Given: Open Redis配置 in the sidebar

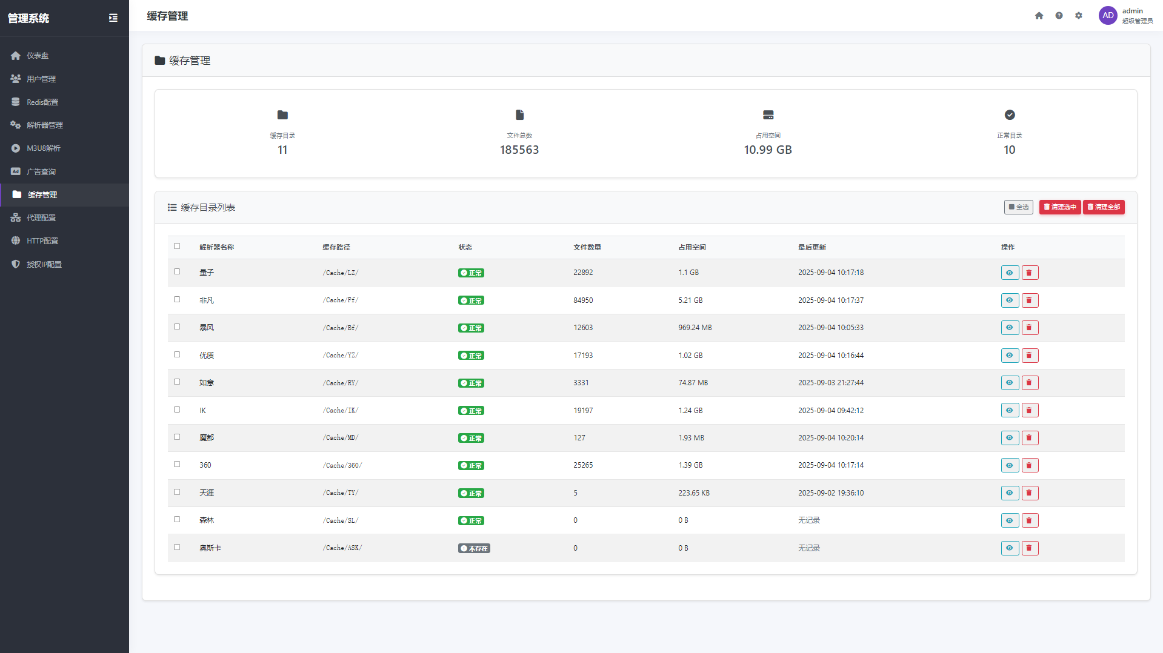Looking at the screenshot, I should coord(64,102).
